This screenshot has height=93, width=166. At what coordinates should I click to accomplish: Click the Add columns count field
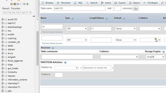[117, 8]
